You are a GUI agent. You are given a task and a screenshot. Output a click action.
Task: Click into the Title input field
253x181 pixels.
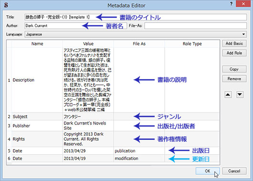[136, 17]
